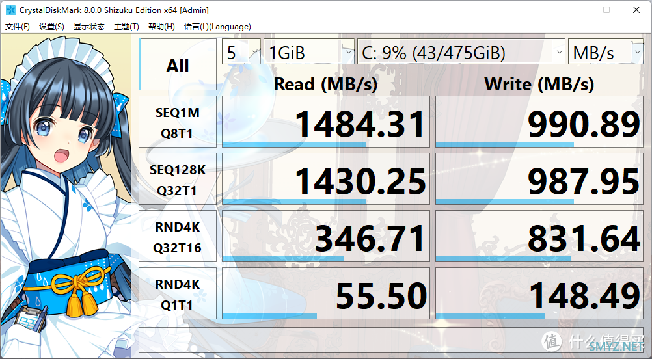Minimize the CrystalDiskMark window
Screen dimensions: 652x359
tap(577, 10)
